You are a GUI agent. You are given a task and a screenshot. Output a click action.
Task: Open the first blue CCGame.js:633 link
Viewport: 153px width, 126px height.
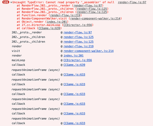74,75
